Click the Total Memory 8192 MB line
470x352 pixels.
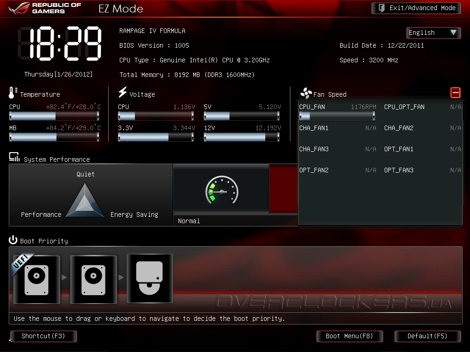coord(187,75)
